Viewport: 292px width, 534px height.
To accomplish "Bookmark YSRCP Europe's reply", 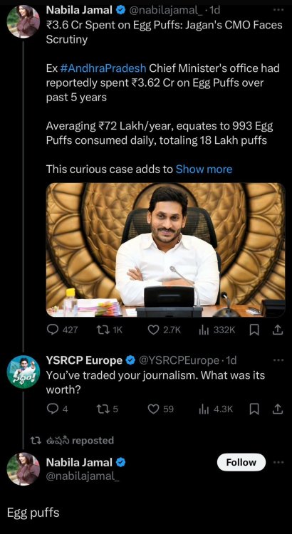I will pos(254,409).
